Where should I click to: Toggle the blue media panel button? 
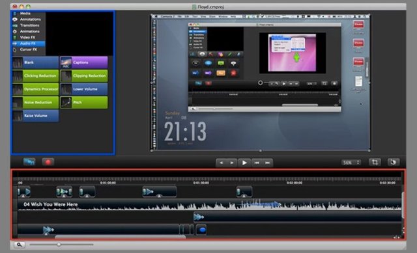coord(29,162)
